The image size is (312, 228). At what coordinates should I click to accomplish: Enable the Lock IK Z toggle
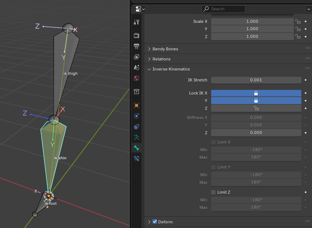256,108
